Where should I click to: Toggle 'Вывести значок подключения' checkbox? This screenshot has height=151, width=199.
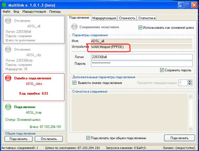(75, 83)
